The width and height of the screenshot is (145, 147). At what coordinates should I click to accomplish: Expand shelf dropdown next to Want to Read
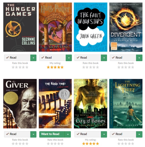click(68, 134)
